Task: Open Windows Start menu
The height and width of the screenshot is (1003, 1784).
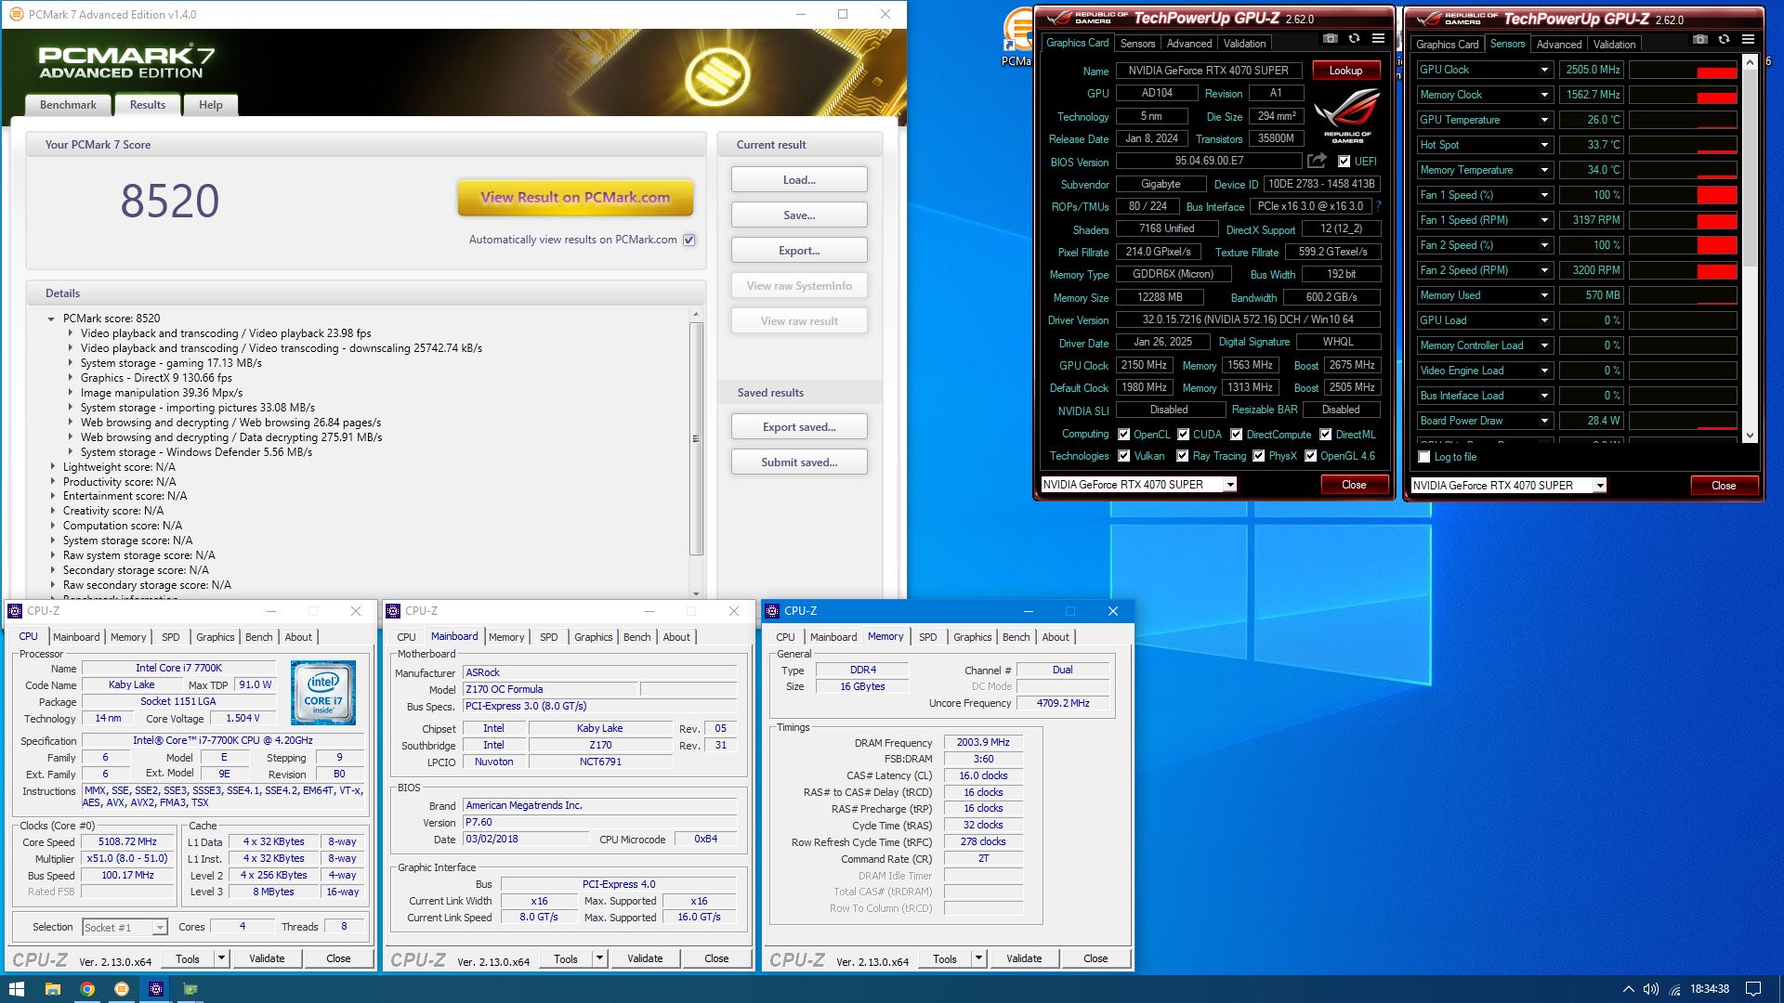Action: (16, 989)
